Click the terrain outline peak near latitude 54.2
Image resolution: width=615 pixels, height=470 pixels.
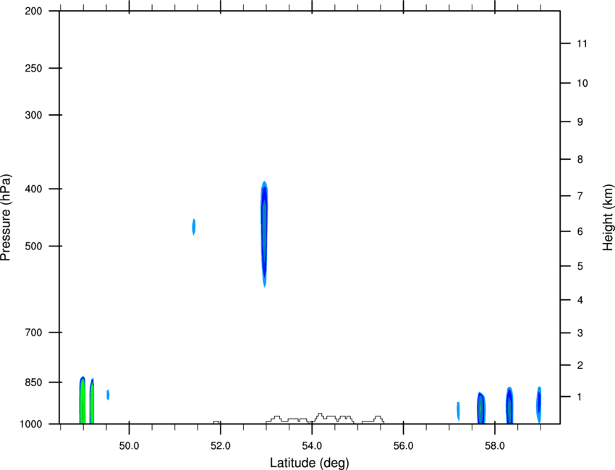pyautogui.click(x=320, y=415)
